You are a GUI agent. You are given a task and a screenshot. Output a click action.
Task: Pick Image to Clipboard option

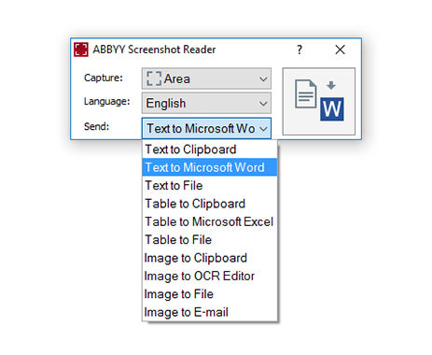(x=210, y=258)
